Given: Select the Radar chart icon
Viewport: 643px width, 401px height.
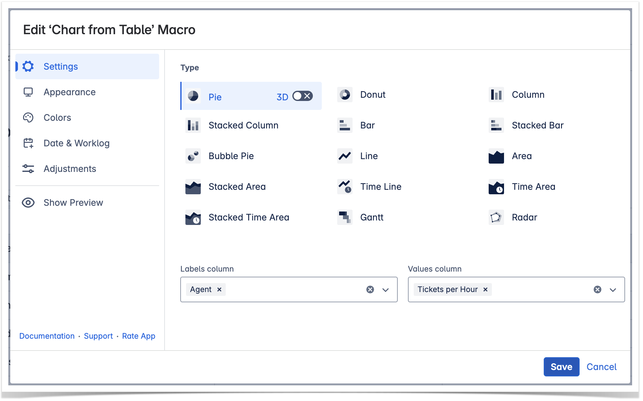Looking at the screenshot, I should [x=496, y=218].
